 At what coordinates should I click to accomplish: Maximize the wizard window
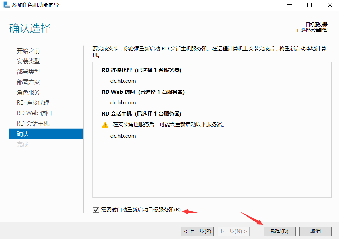[x=310, y=5]
